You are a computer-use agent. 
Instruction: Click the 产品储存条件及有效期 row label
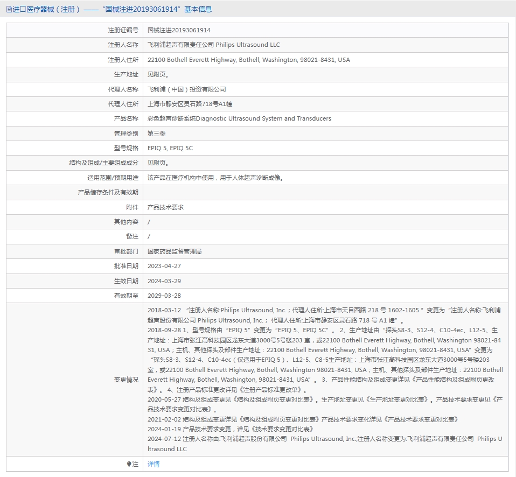pos(108,192)
